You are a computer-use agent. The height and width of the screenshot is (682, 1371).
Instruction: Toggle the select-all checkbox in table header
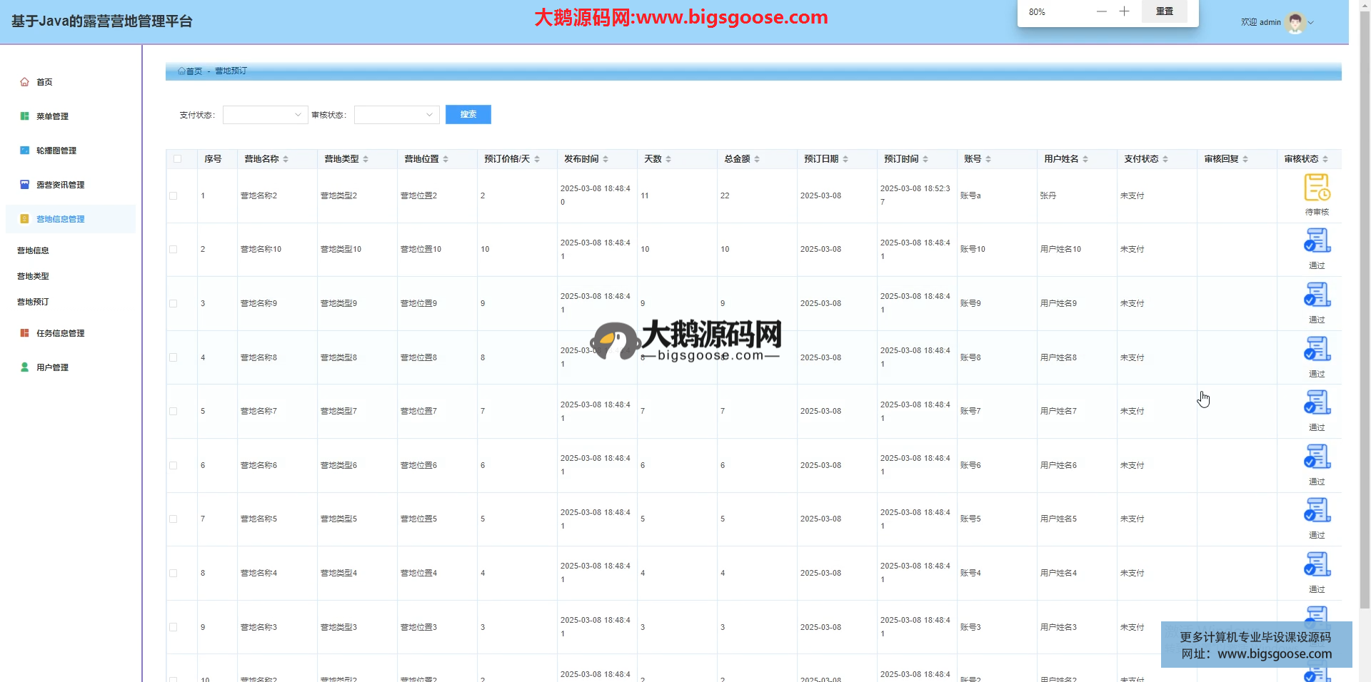177,159
